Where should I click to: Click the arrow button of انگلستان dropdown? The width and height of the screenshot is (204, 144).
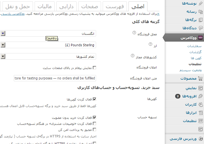(3, 33)
